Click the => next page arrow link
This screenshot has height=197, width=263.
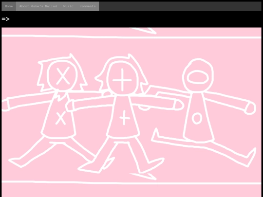pos(5,19)
